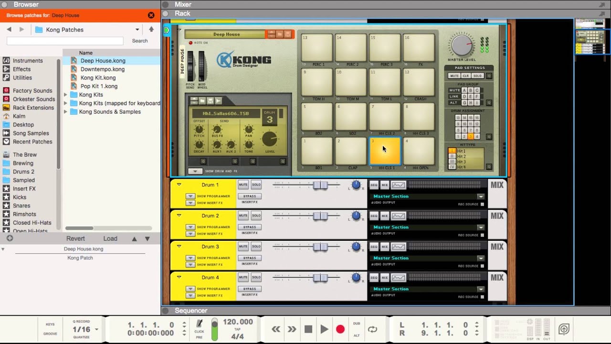Mute the Drum 2 mix channel
The height and width of the screenshot is (344, 611).
pos(243,215)
